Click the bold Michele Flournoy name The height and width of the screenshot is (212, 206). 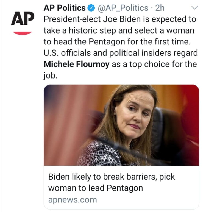(77, 65)
